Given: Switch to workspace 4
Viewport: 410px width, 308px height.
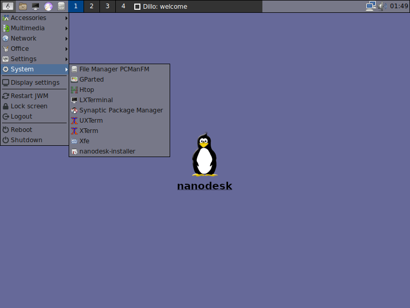Looking at the screenshot, I should [x=124, y=6].
